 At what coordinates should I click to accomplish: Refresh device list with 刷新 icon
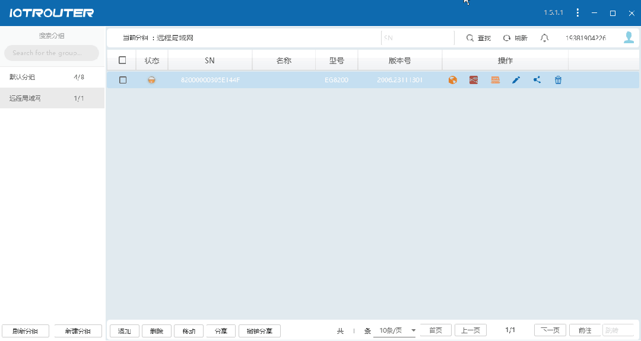(x=514, y=37)
